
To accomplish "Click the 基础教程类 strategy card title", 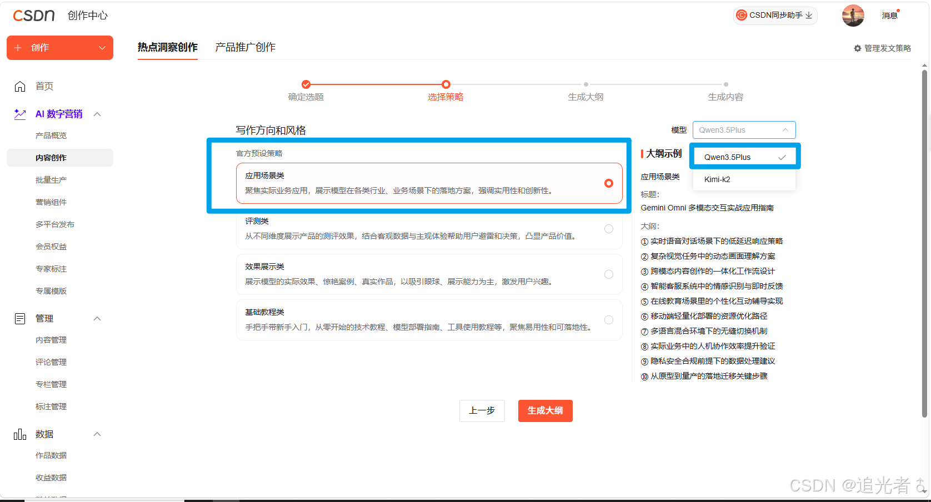I will coord(265,312).
